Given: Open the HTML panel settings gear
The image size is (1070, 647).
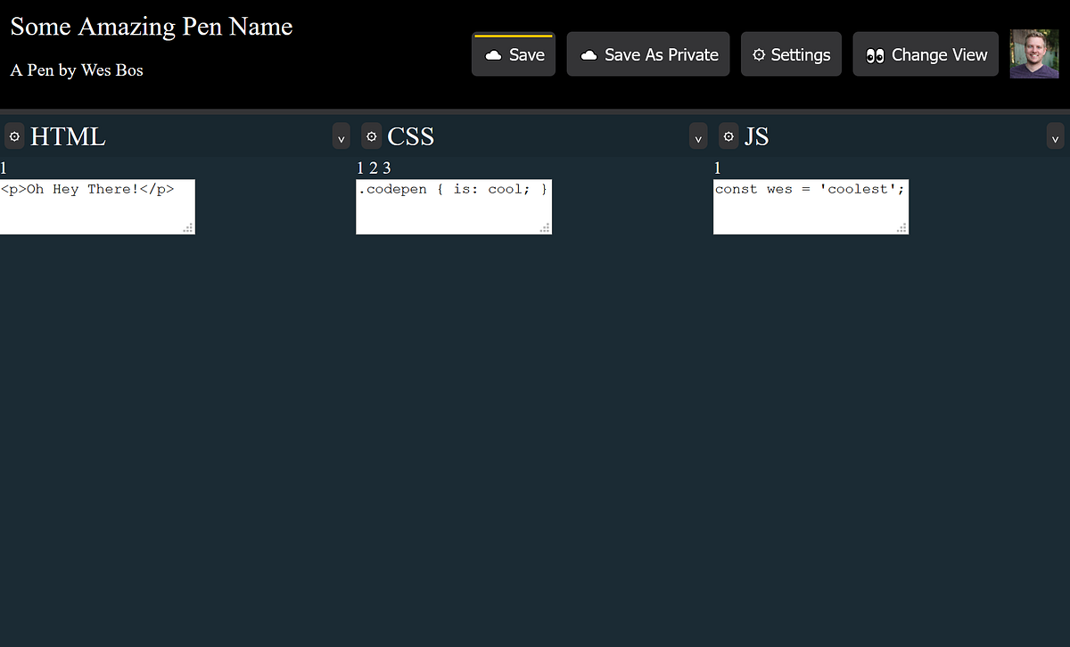Looking at the screenshot, I should (x=14, y=135).
